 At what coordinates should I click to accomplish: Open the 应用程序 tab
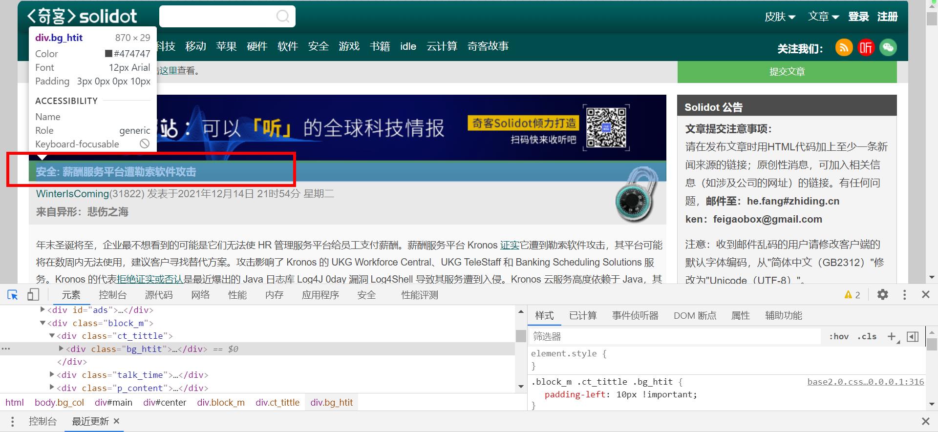(320, 295)
